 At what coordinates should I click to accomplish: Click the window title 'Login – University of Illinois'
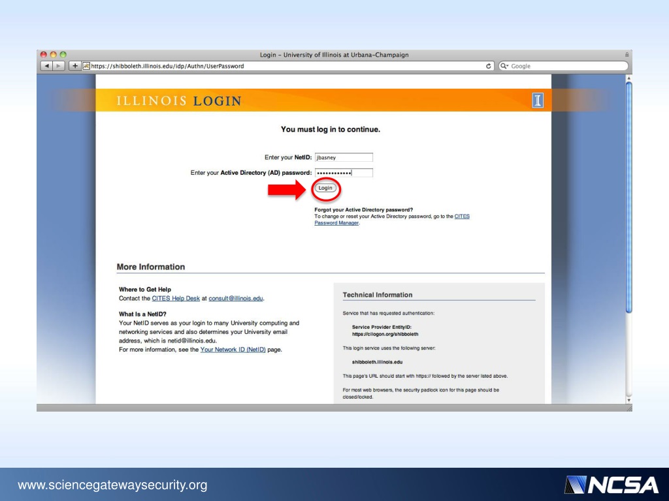tap(334, 55)
